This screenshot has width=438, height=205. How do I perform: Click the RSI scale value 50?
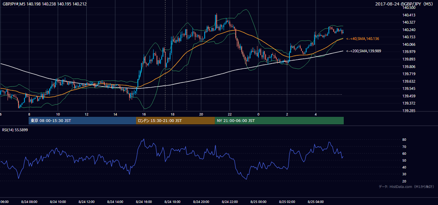pos(404,160)
